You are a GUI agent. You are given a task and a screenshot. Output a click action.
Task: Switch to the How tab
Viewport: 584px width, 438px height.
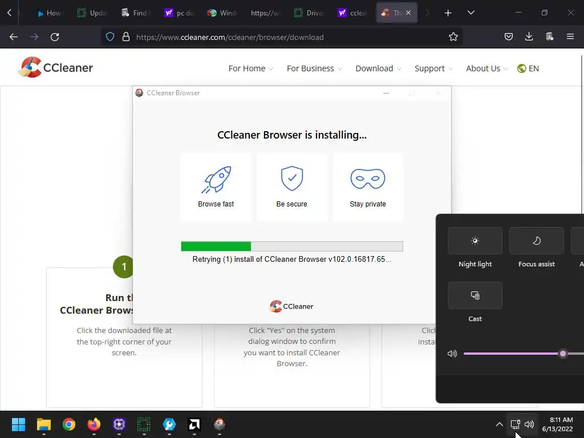(x=50, y=13)
